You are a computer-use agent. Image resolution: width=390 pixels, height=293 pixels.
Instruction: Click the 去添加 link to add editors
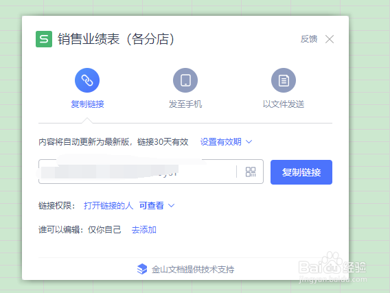pyautogui.click(x=144, y=230)
